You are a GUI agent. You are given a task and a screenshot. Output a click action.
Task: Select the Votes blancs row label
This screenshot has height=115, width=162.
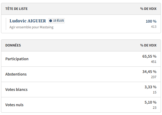(16, 90)
